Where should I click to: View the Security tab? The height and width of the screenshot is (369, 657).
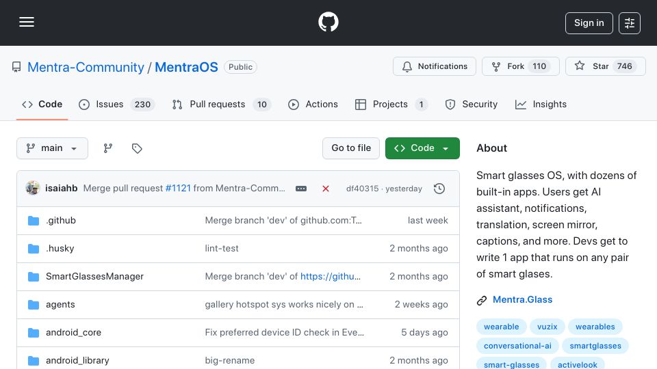point(472,104)
